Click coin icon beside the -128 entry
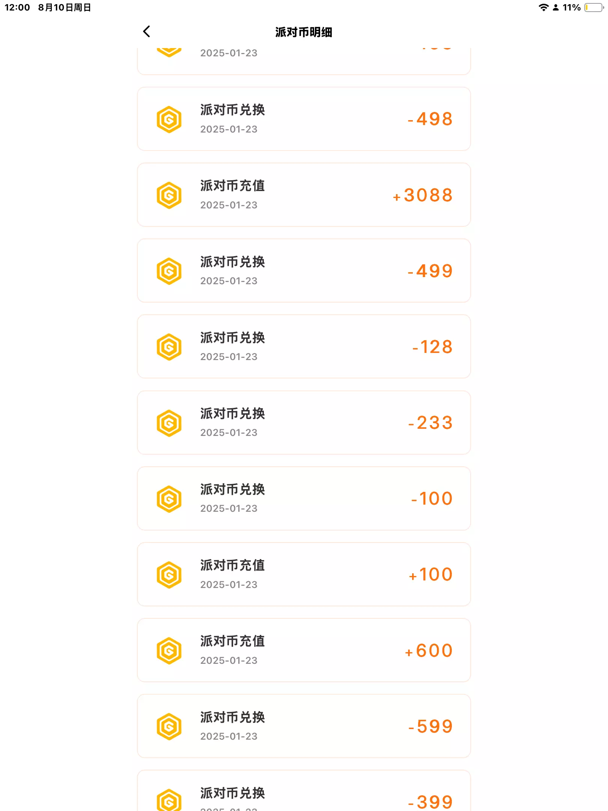The image size is (608, 811). (x=169, y=347)
